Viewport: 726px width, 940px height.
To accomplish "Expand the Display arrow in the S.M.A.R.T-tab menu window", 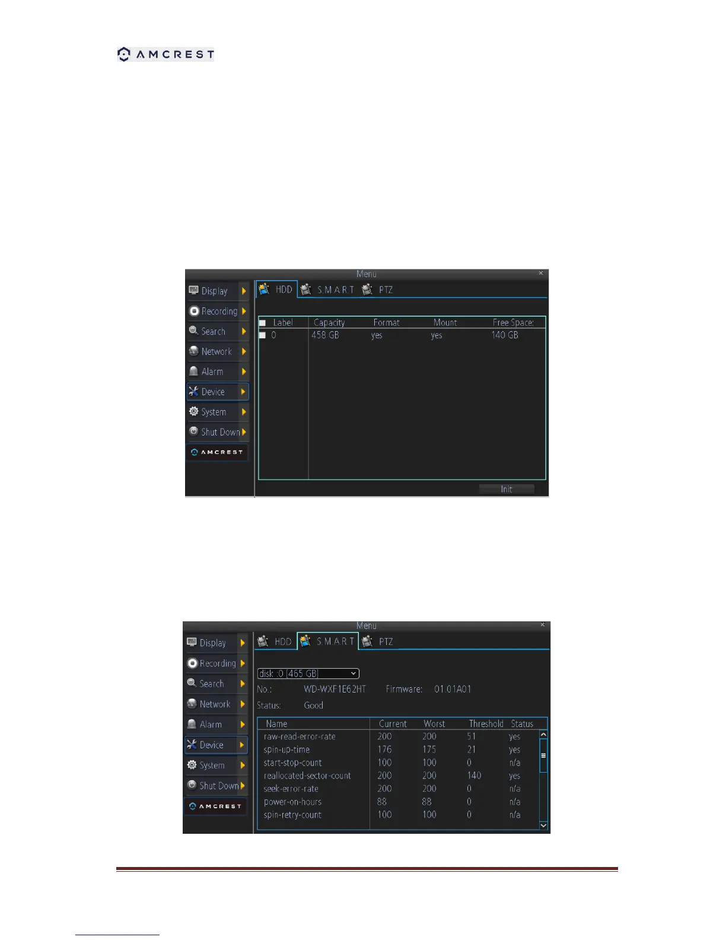I will pyautogui.click(x=243, y=643).
